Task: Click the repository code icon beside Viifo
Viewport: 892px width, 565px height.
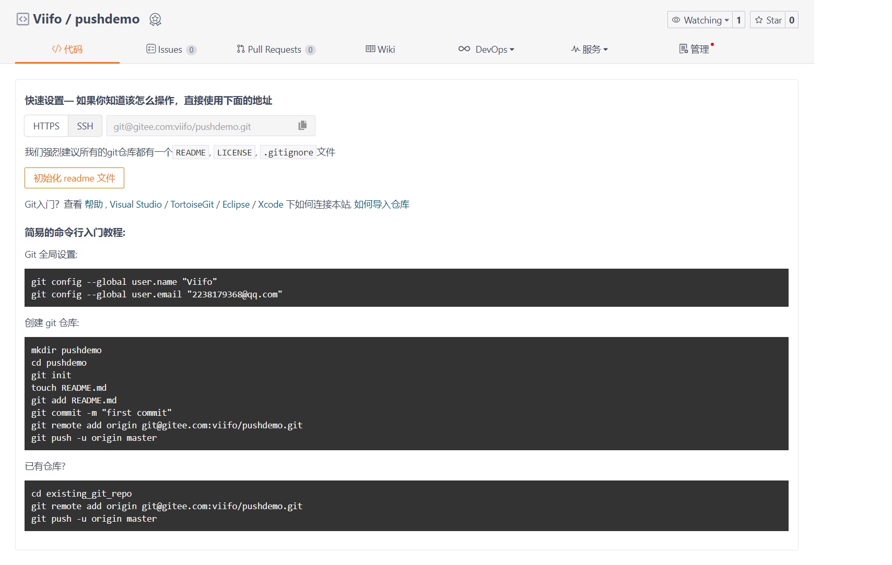Action: pyautogui.click(x=22, y=19)
